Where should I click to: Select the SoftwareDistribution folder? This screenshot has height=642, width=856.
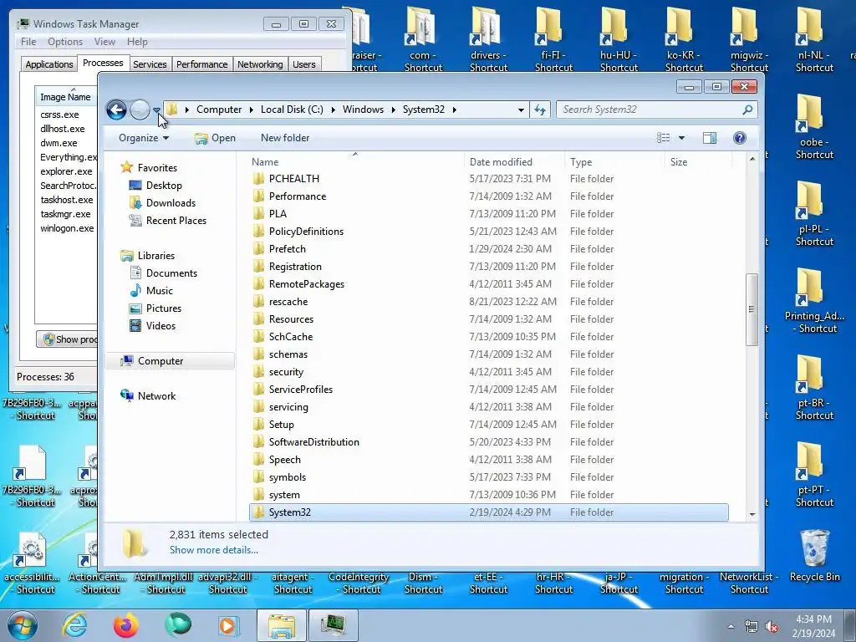pos(314,442)
